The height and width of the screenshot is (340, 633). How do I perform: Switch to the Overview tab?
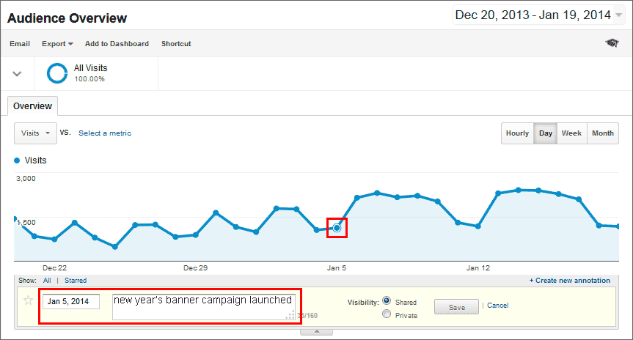(32, 106)
